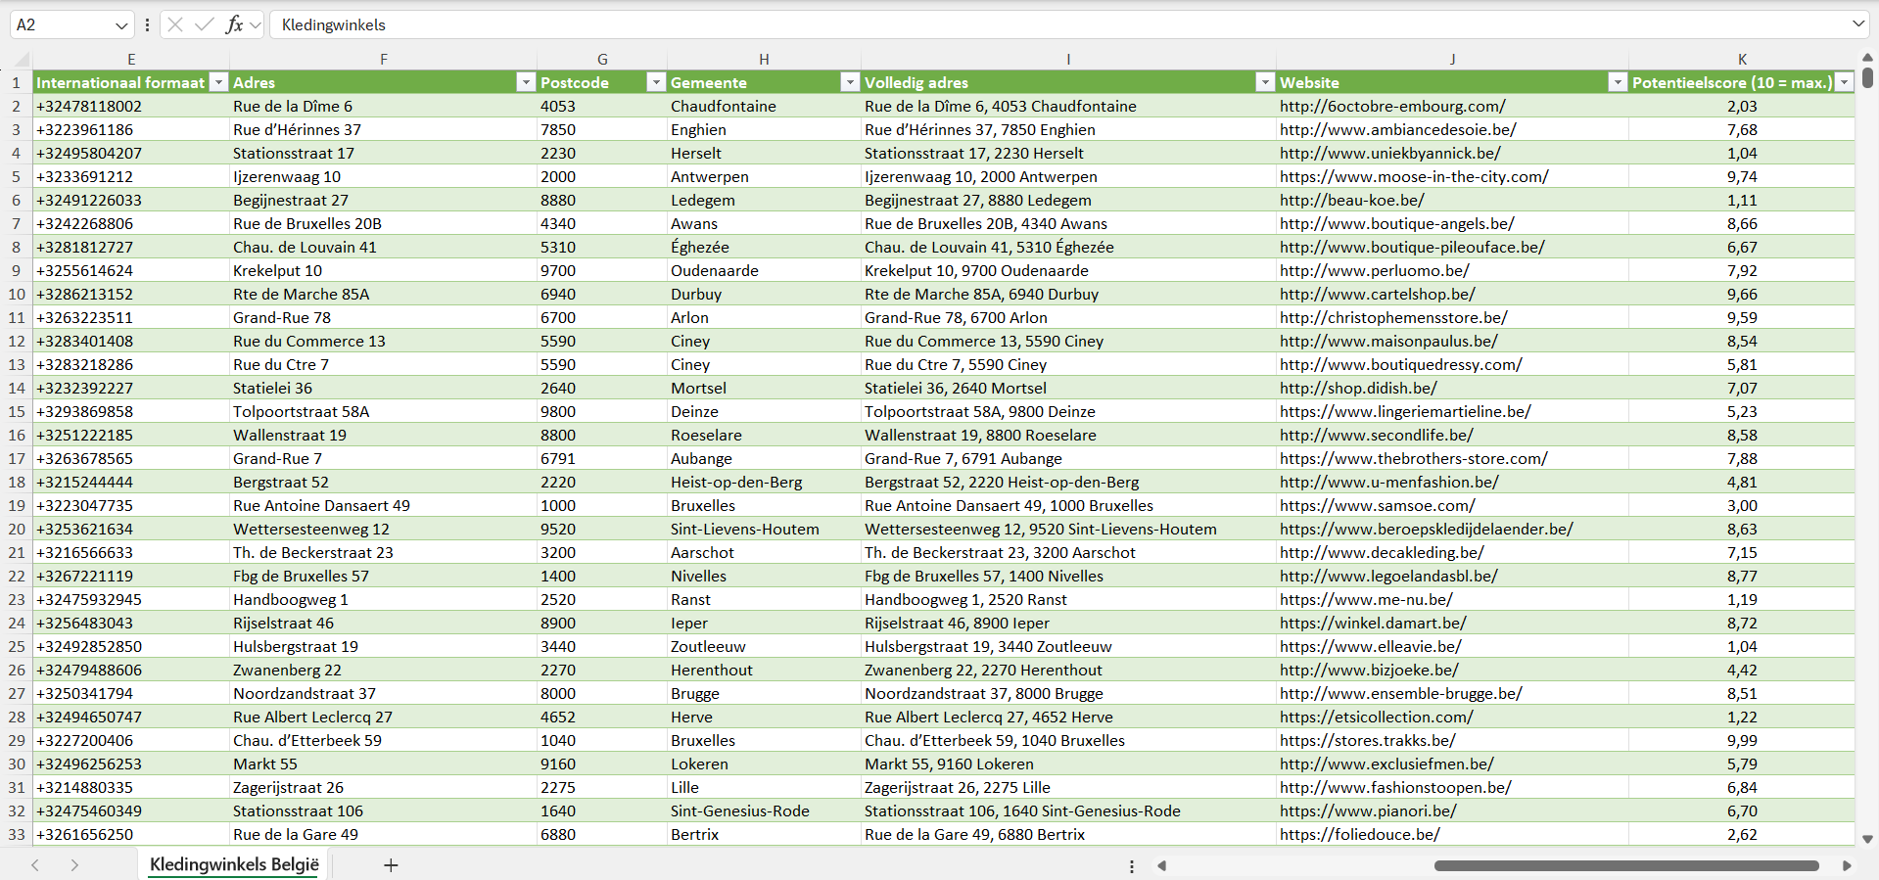Viewport: 1879px width, 880px height.
Task: Open the Website column filter dropdown
Action: click(x=1618, y=82)
